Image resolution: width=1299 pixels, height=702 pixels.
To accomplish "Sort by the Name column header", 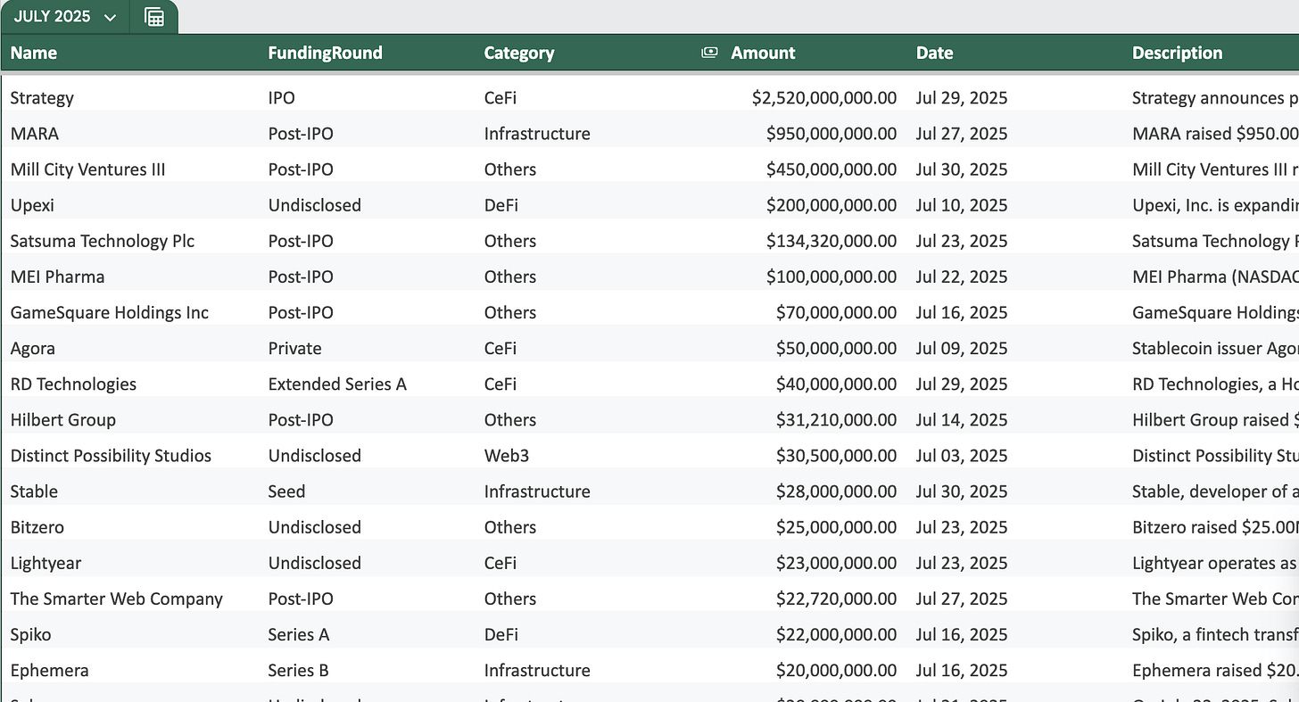I will 34,53.
